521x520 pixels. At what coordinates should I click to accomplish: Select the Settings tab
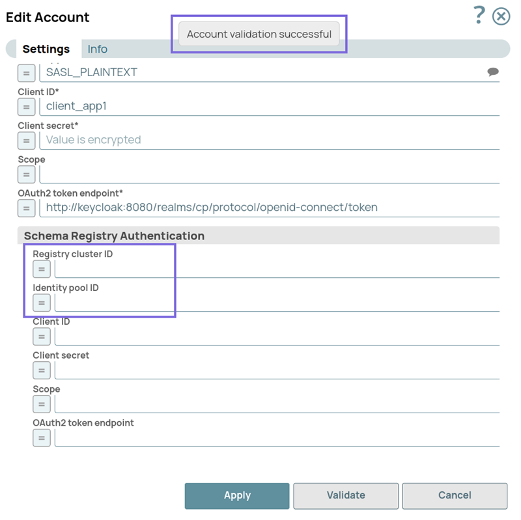click(x=46, y=49)
